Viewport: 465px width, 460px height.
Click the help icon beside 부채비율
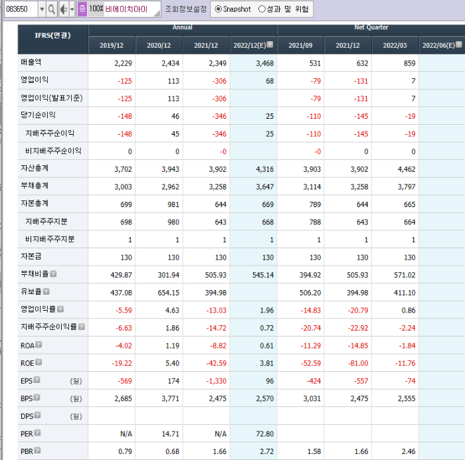(53, 274)
